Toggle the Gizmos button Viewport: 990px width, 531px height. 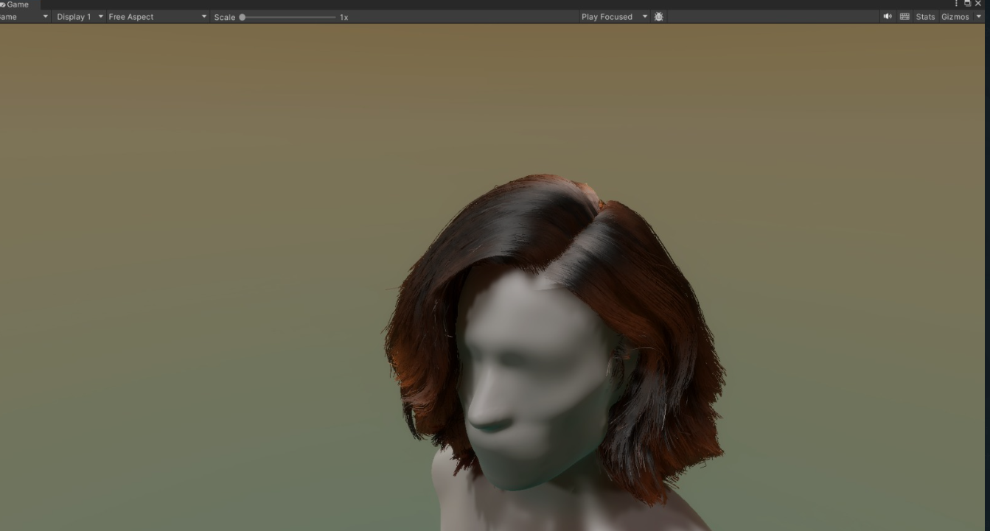click(x=955, y=17)
